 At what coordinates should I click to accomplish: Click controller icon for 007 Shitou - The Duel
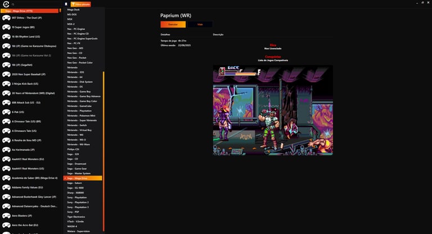(x=6, y=18)
